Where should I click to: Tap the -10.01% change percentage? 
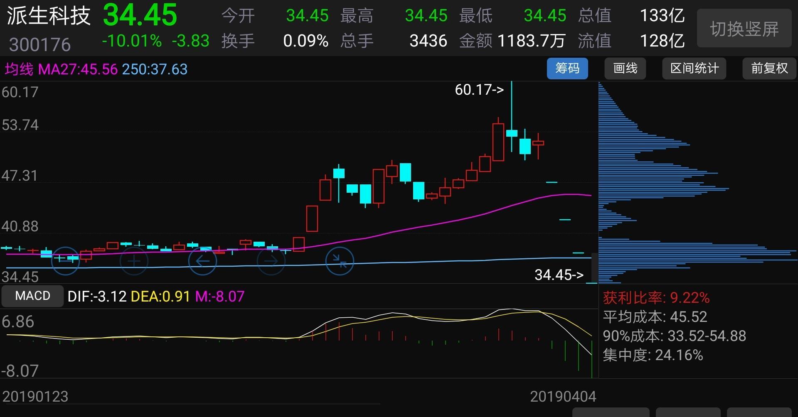click(132, 41)
